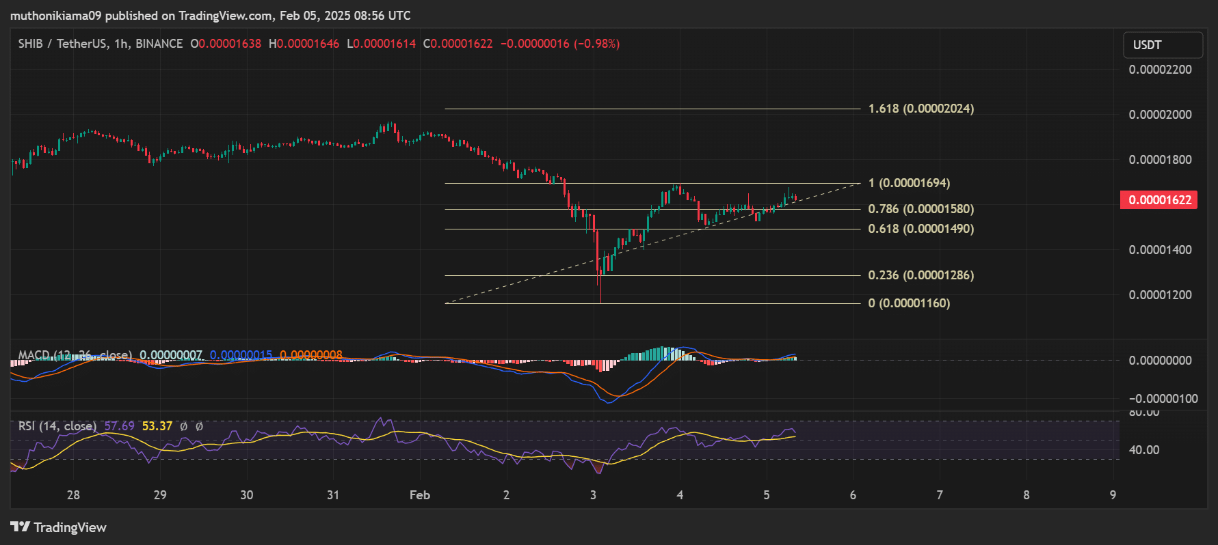Click the date label 8 on time axis
1218x545 pixels.
pos(1027,495)
